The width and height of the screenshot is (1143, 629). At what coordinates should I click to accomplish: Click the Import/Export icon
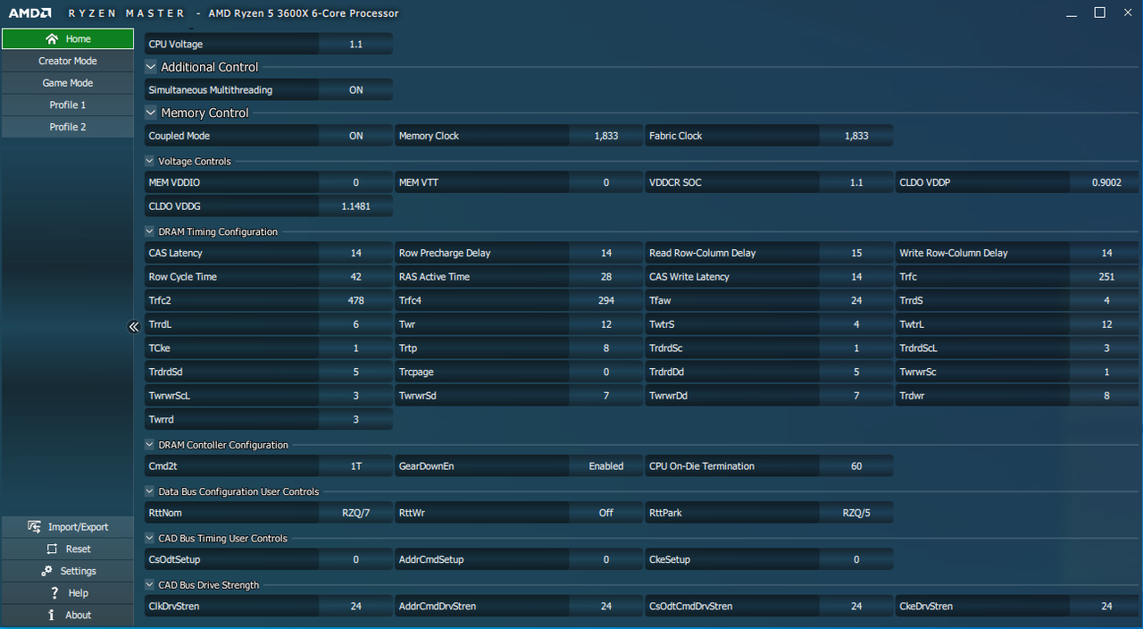pyautogui.click(x=34, y=527)
